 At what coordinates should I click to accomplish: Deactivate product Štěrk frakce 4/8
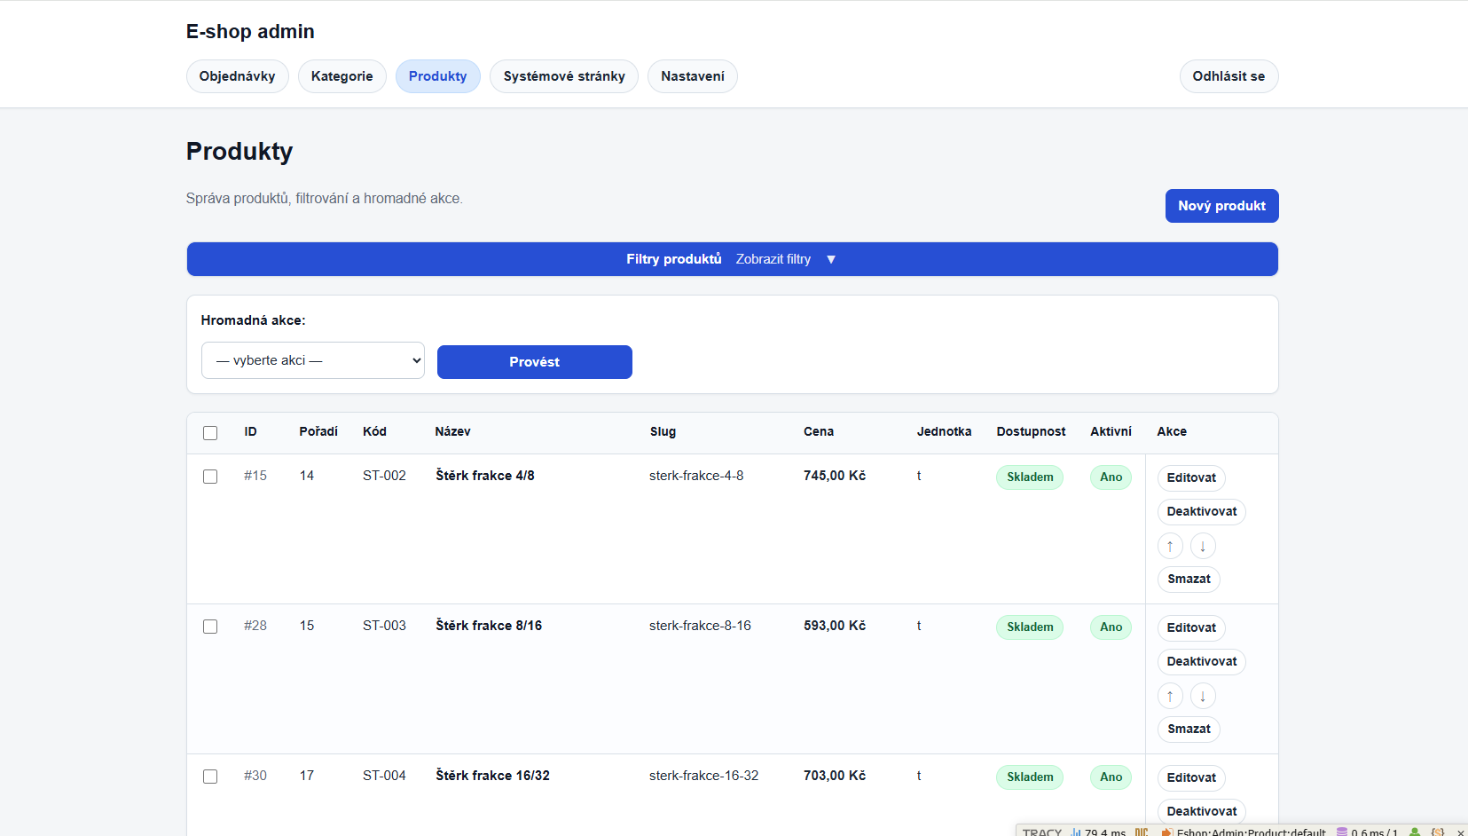tap(1202, 511)
